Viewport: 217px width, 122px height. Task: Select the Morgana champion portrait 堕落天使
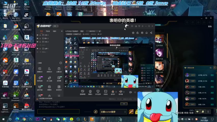(159, 53)
